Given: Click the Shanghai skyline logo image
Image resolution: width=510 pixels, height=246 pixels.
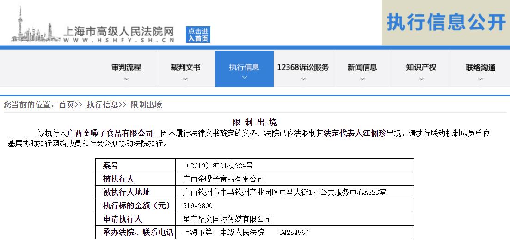Looking at the screenshot, I should coord(35,25).
